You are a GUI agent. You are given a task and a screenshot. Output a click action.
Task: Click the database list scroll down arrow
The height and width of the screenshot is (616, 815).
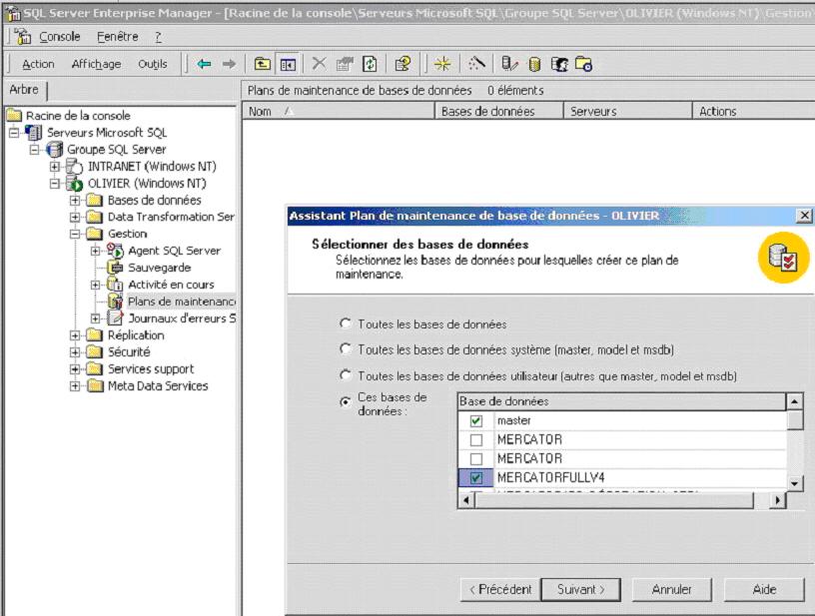point(795,483)
